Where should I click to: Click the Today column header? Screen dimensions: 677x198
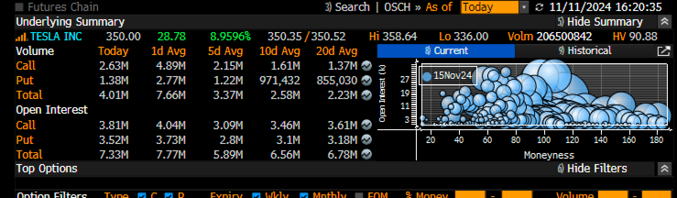[113, 51]
